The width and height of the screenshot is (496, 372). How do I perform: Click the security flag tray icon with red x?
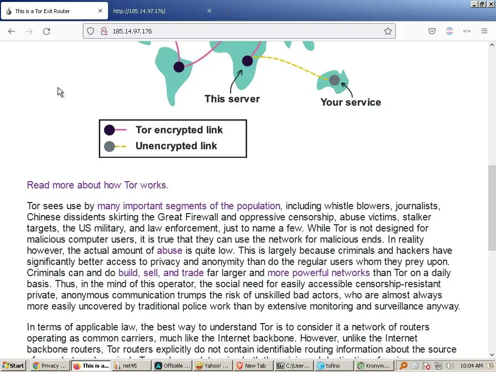(426, 366)
